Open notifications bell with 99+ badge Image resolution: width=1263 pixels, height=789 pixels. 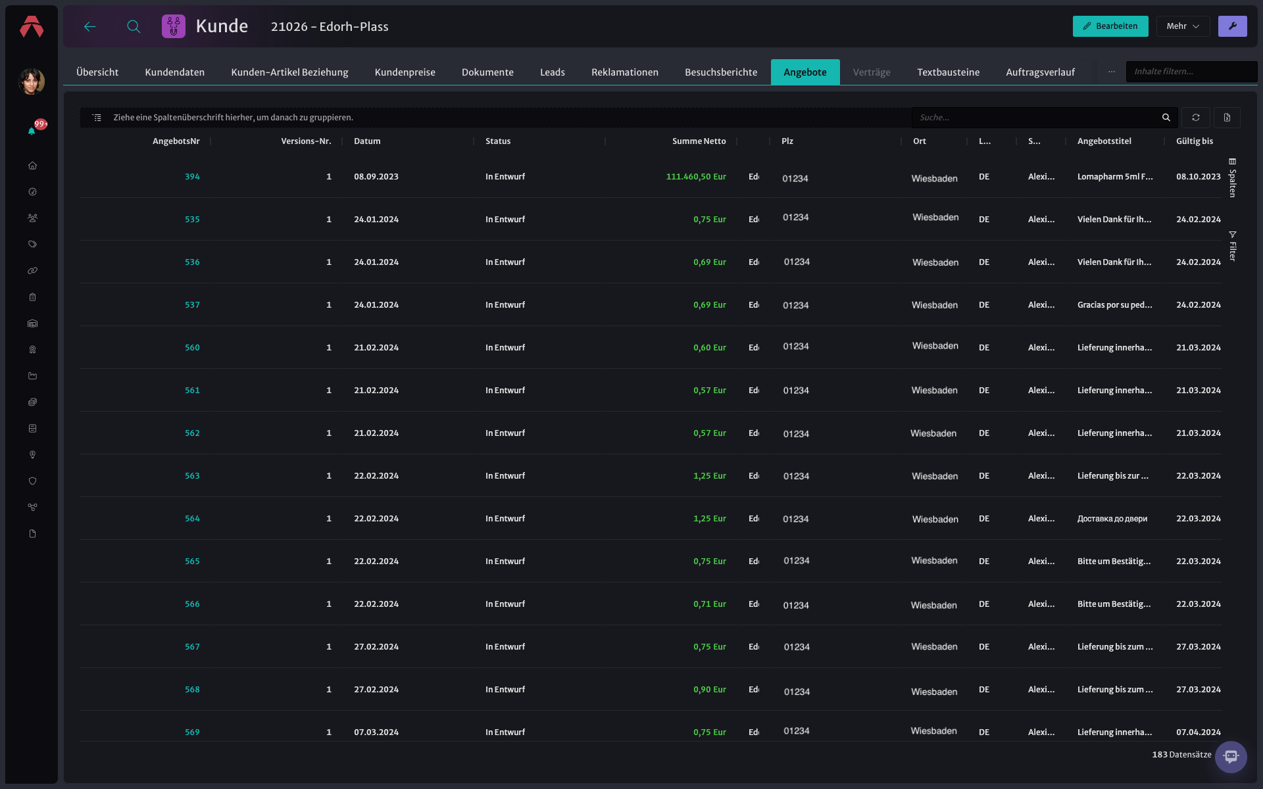[x=32, y=131]
